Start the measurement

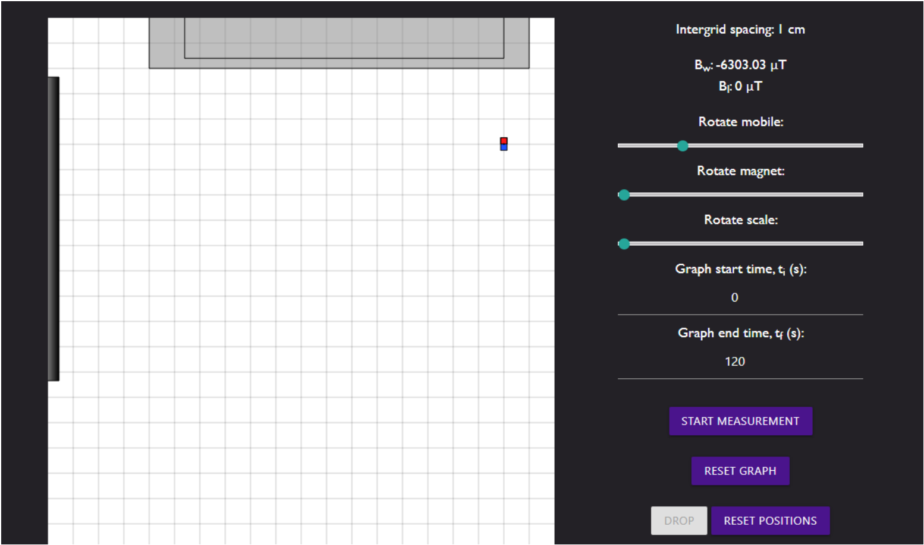[x=740, y=421]
